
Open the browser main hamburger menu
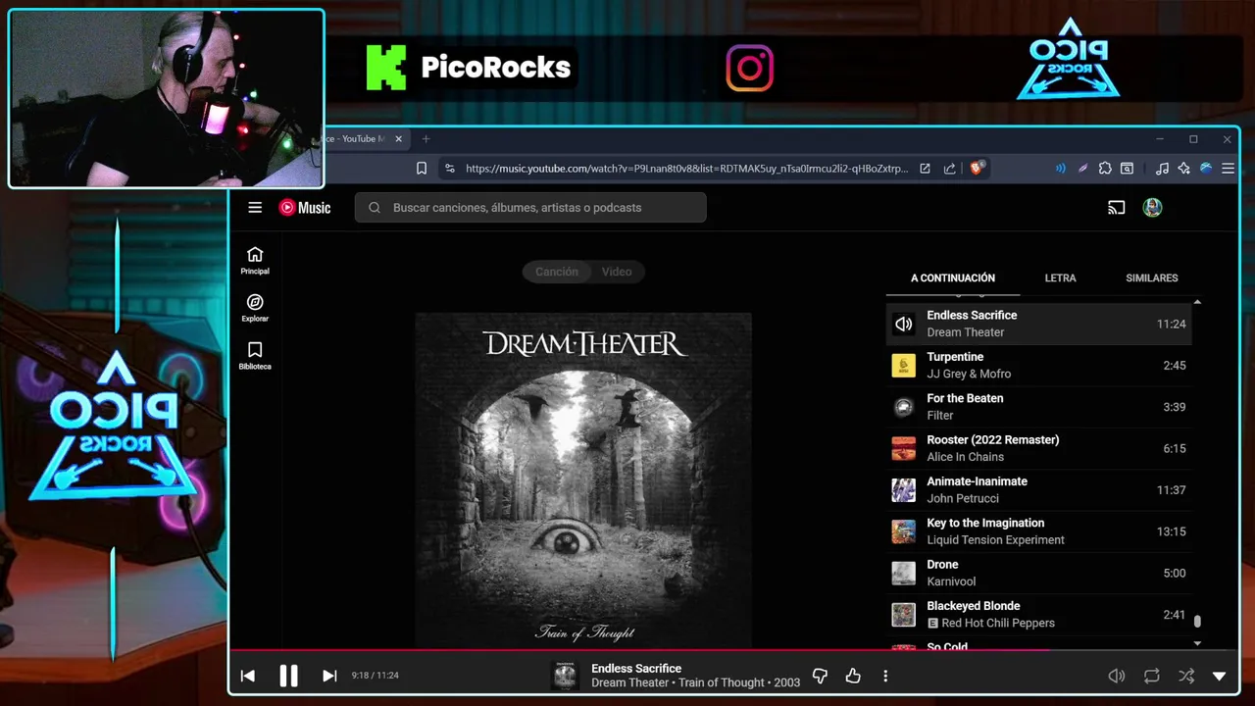[x=1228, y=169]
